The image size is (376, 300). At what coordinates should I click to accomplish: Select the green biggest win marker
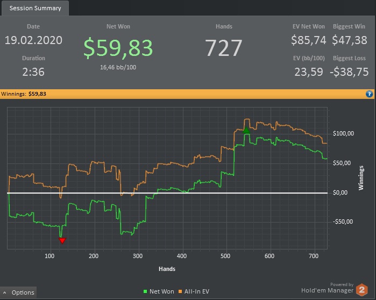tap(246, 130)
